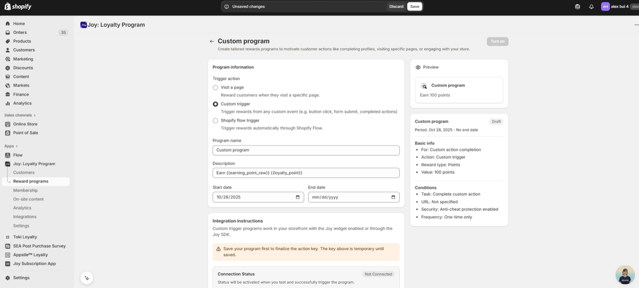Open End date calendar picker icon
This screenshot has height=288, width=639.
393,197
